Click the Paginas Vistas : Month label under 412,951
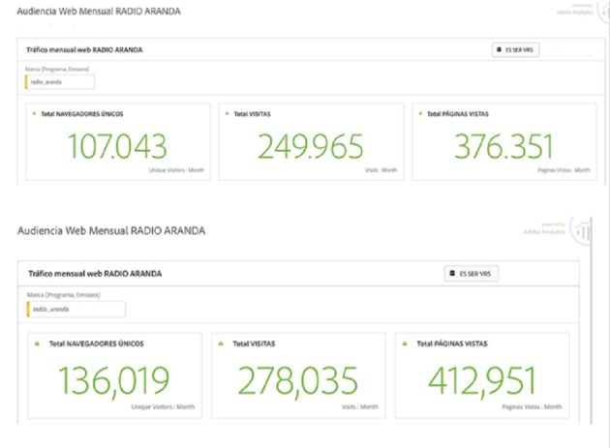610x448 pixels. [x=532, y=406]
